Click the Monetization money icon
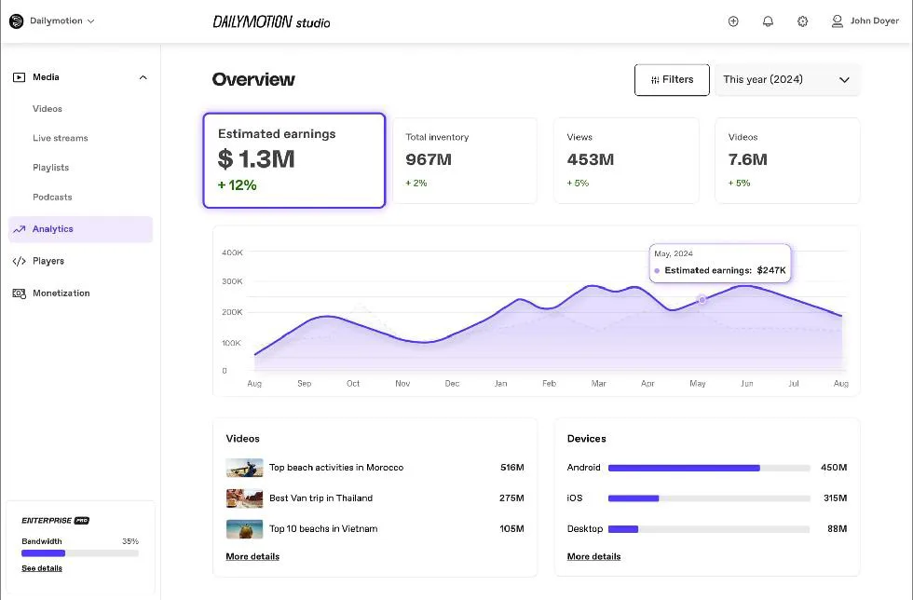Viewport: 913px width, 600px height. point(20,293)
